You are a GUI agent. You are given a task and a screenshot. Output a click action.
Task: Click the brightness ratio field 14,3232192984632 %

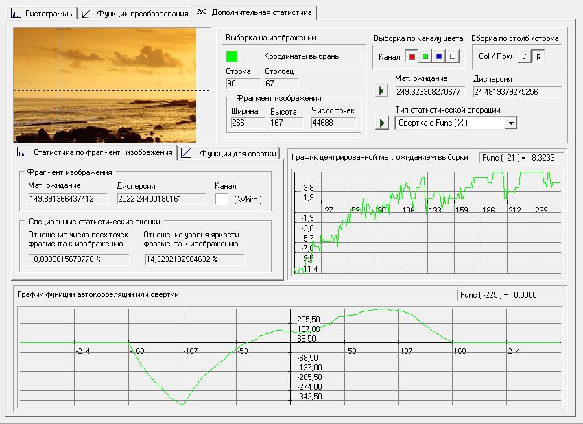(195, 259)
